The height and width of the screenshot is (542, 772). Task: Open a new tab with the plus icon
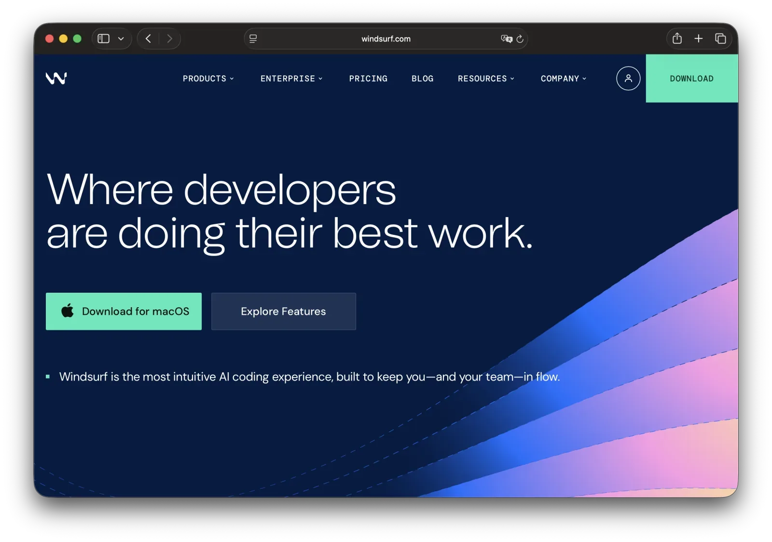[x=698, y=39]
